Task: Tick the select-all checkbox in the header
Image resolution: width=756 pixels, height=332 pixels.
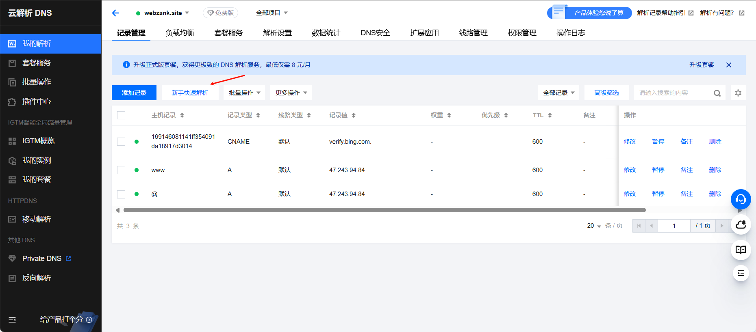Action: 121,115
